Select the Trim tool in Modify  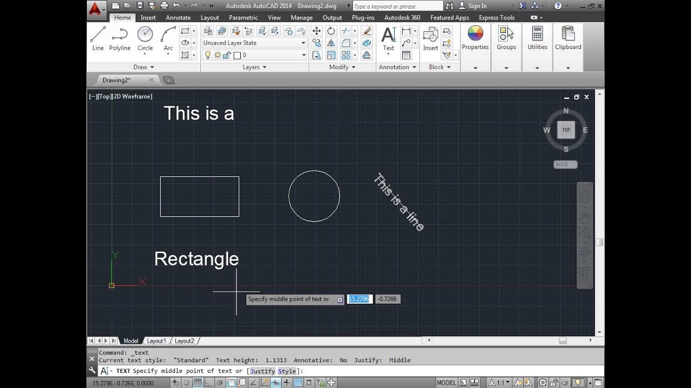345,31
